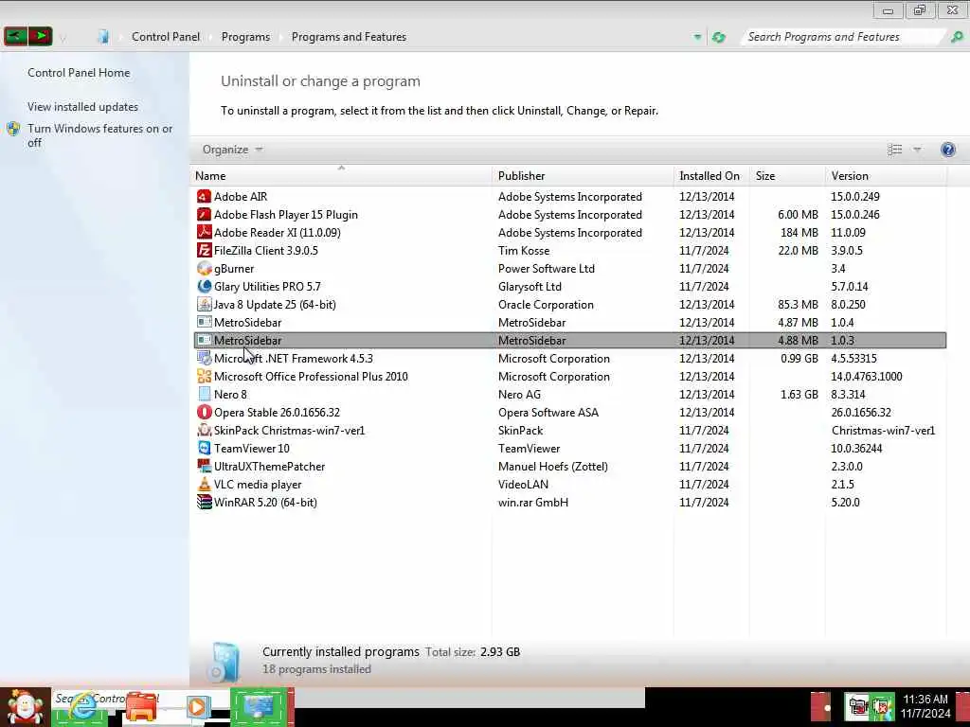Select the Nero 8 icon
Image resolution: width=970 pixels, height=727 pixels.
point(205,395)
